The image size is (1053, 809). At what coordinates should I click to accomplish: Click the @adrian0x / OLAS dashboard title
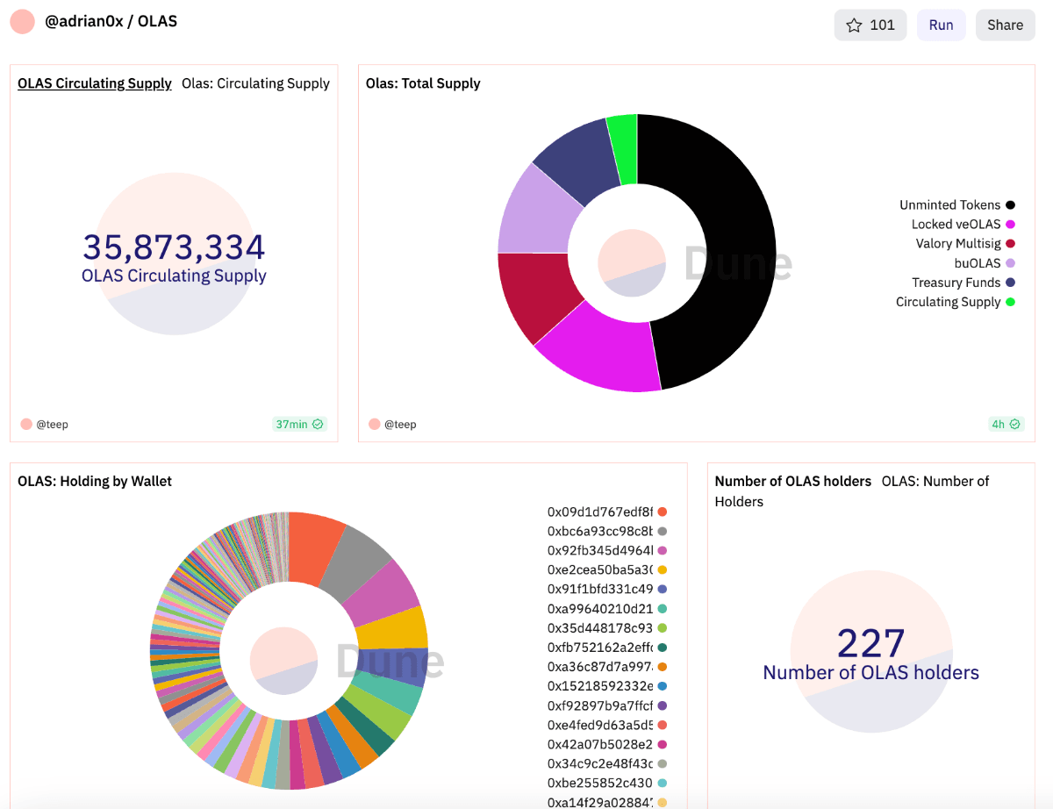[111, 21]
